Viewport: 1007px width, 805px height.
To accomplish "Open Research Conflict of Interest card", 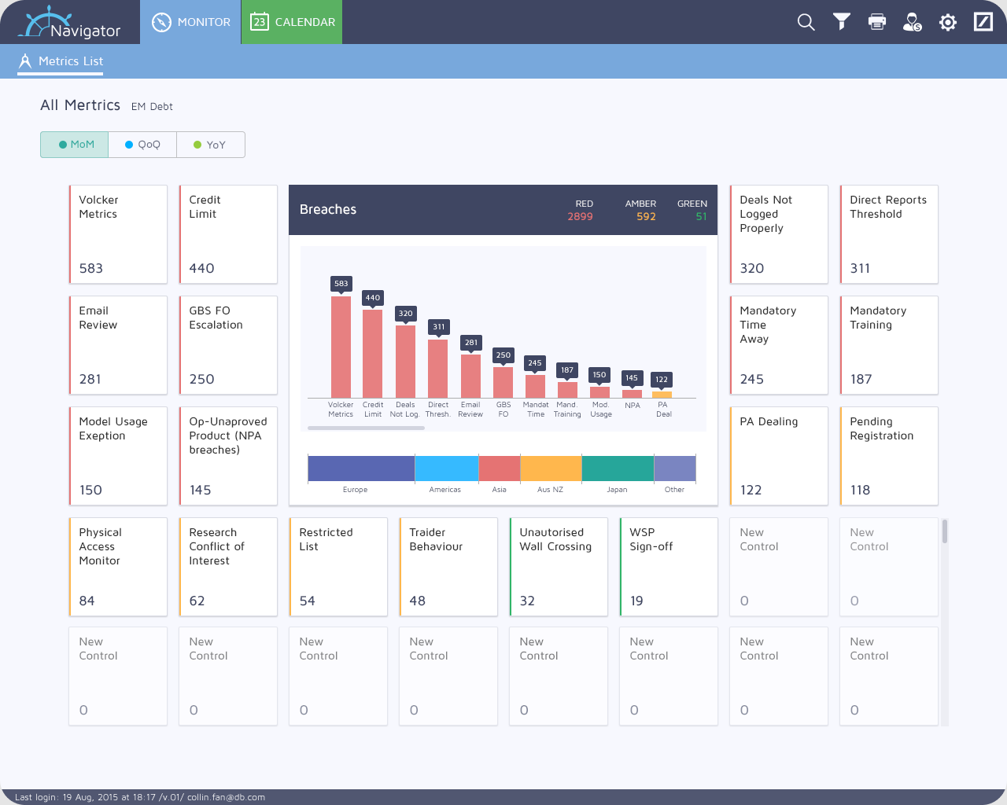I will pos(228,567).
